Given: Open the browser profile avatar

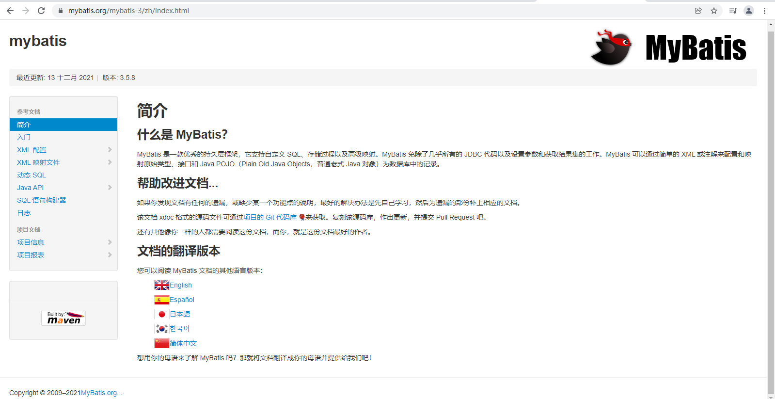Looking at the screenshot, I should (749, 11).
